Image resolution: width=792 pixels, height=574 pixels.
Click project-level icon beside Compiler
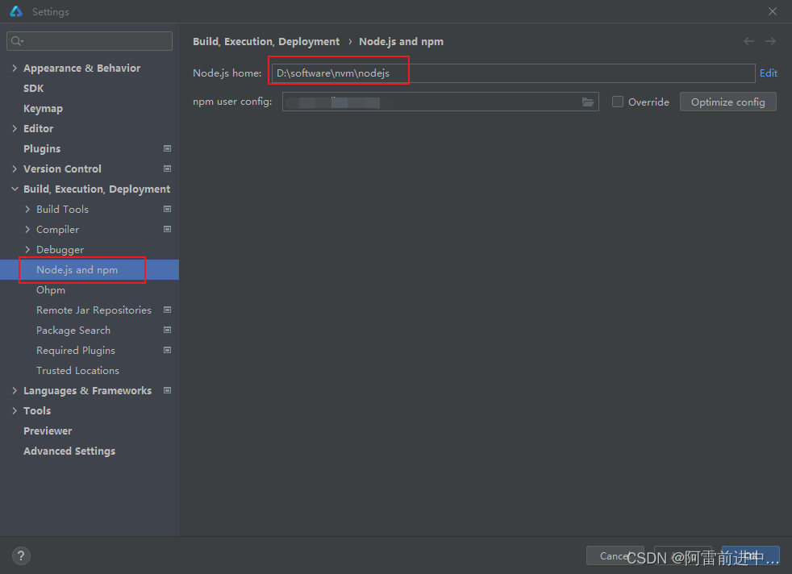(167, 229)
